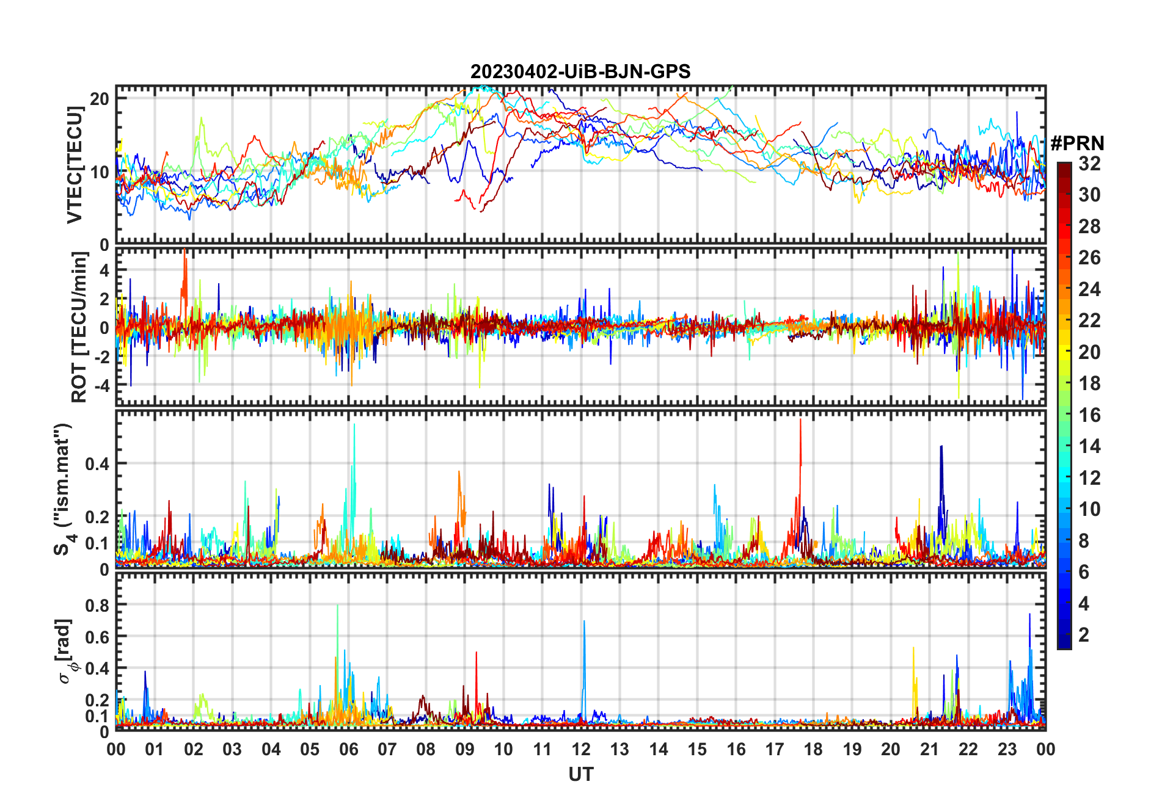Image resolution: width=1162 pixels, height=812 pixels.
Task: Click the VTEC[TECU] y-axis label
Action: (75, 165)
